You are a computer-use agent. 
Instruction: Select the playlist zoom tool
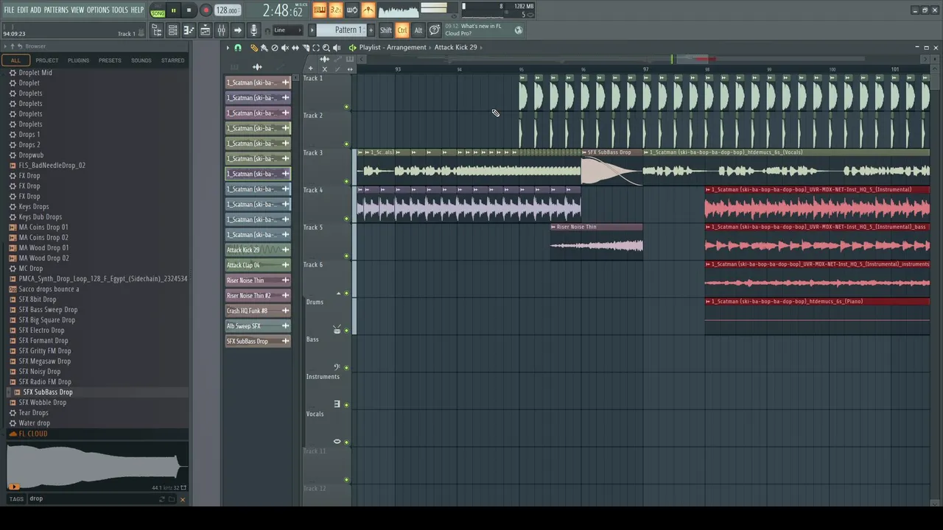click(x=326, y=48)
